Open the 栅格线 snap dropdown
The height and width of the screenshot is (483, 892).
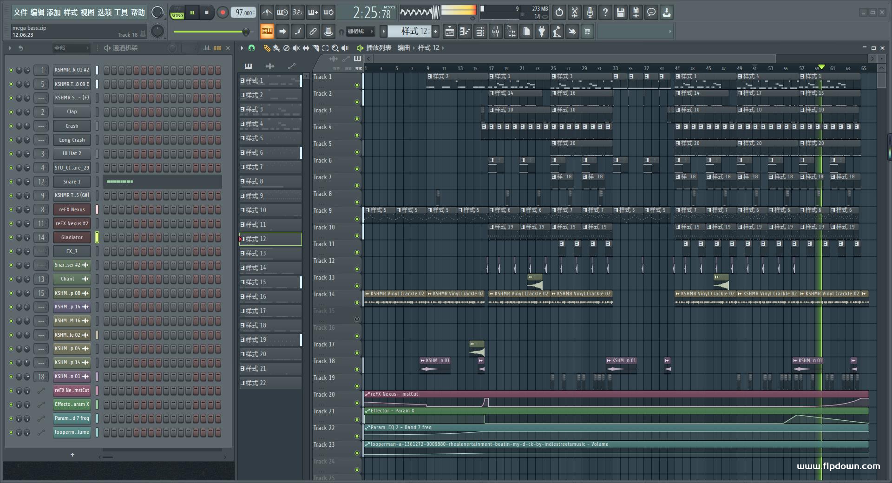point(361,32)
